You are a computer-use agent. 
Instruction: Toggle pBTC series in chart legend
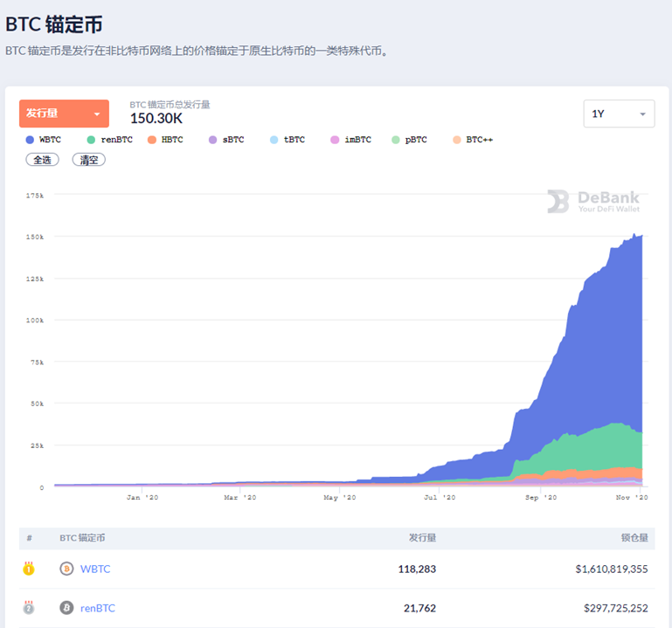point(409,140)
